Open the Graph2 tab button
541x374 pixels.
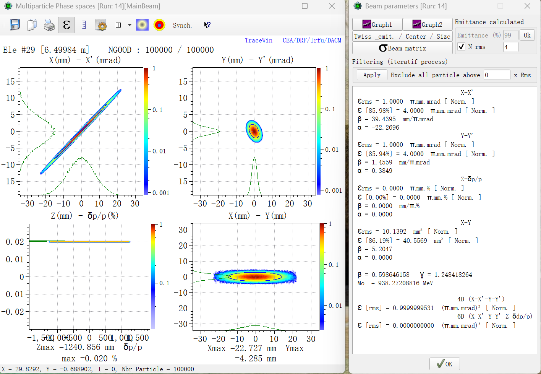[x=428, y=24]
